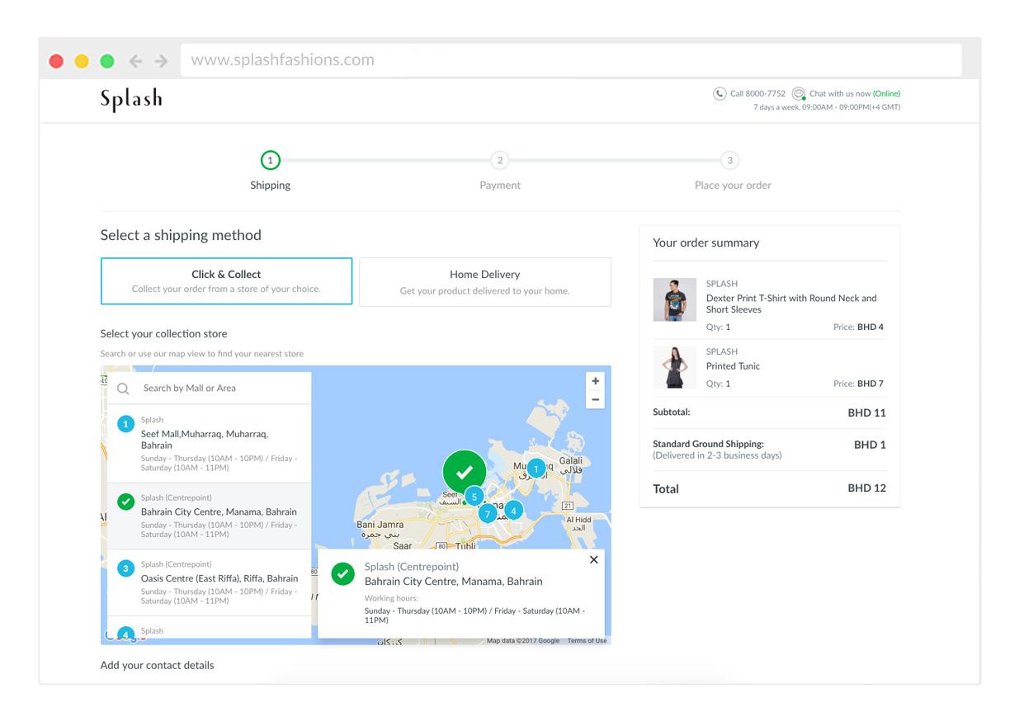The height and width of the screenshot is (726, 1010).
Task: Click map pin number 7
Action: click(488, 513)
